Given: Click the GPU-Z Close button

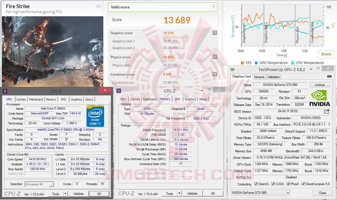Looking at the screenshot, I should click(322, 193).
